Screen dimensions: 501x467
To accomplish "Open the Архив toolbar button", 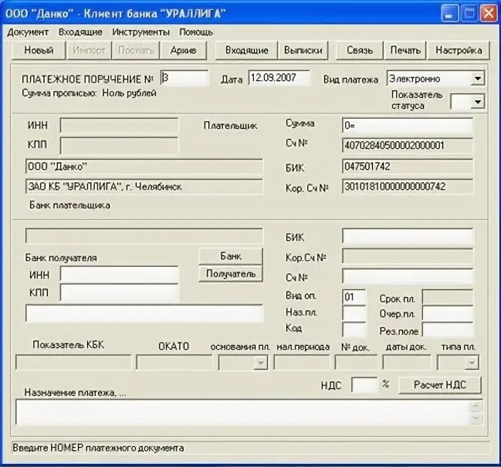I will (183, 51).
